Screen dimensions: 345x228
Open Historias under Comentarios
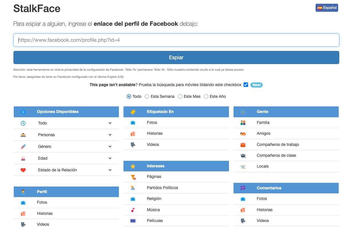pyautogui.click(x=265, y=210)
